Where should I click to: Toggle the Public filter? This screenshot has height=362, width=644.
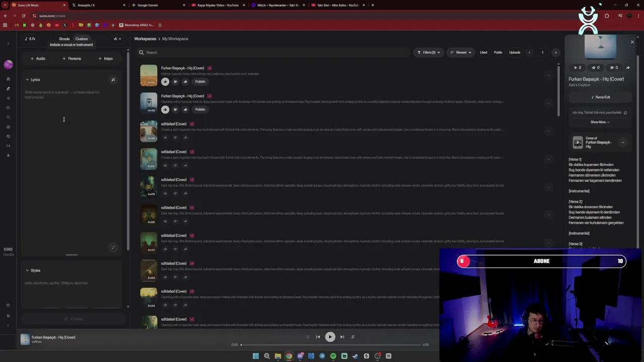498,52
